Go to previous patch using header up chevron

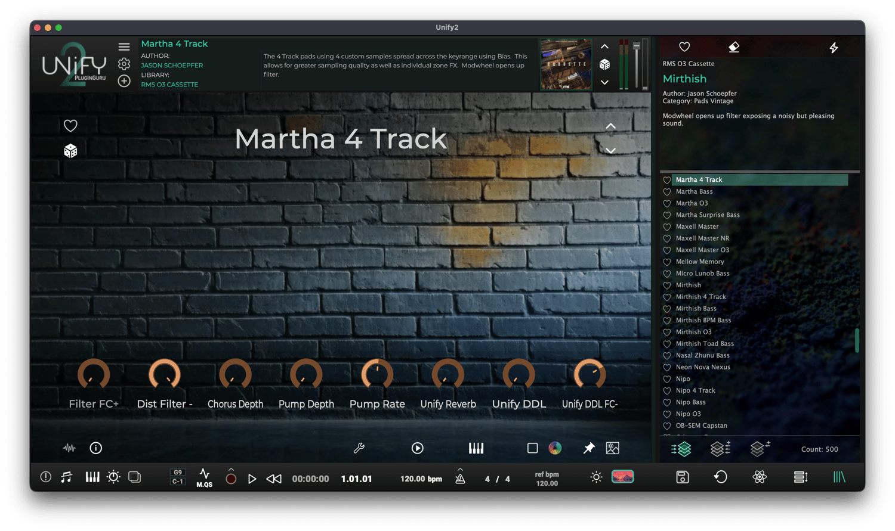[x=604, y=46]
